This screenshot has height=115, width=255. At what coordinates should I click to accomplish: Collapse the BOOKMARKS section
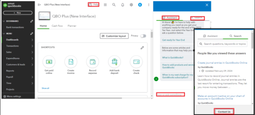point(4,21)
